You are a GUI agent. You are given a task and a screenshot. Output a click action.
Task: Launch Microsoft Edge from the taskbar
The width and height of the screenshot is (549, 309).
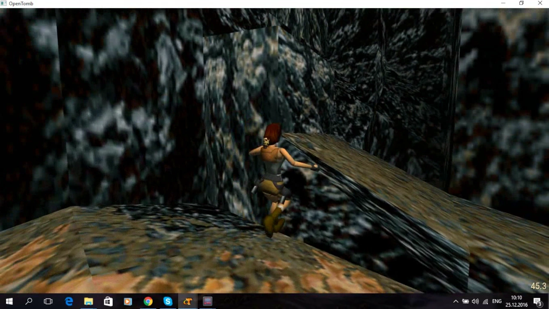click(69, 302)
